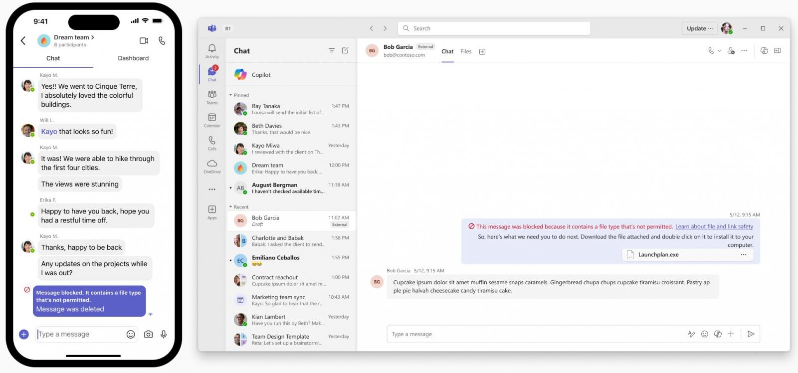Tap the back arrow on the phone

[x=23, y=41]
